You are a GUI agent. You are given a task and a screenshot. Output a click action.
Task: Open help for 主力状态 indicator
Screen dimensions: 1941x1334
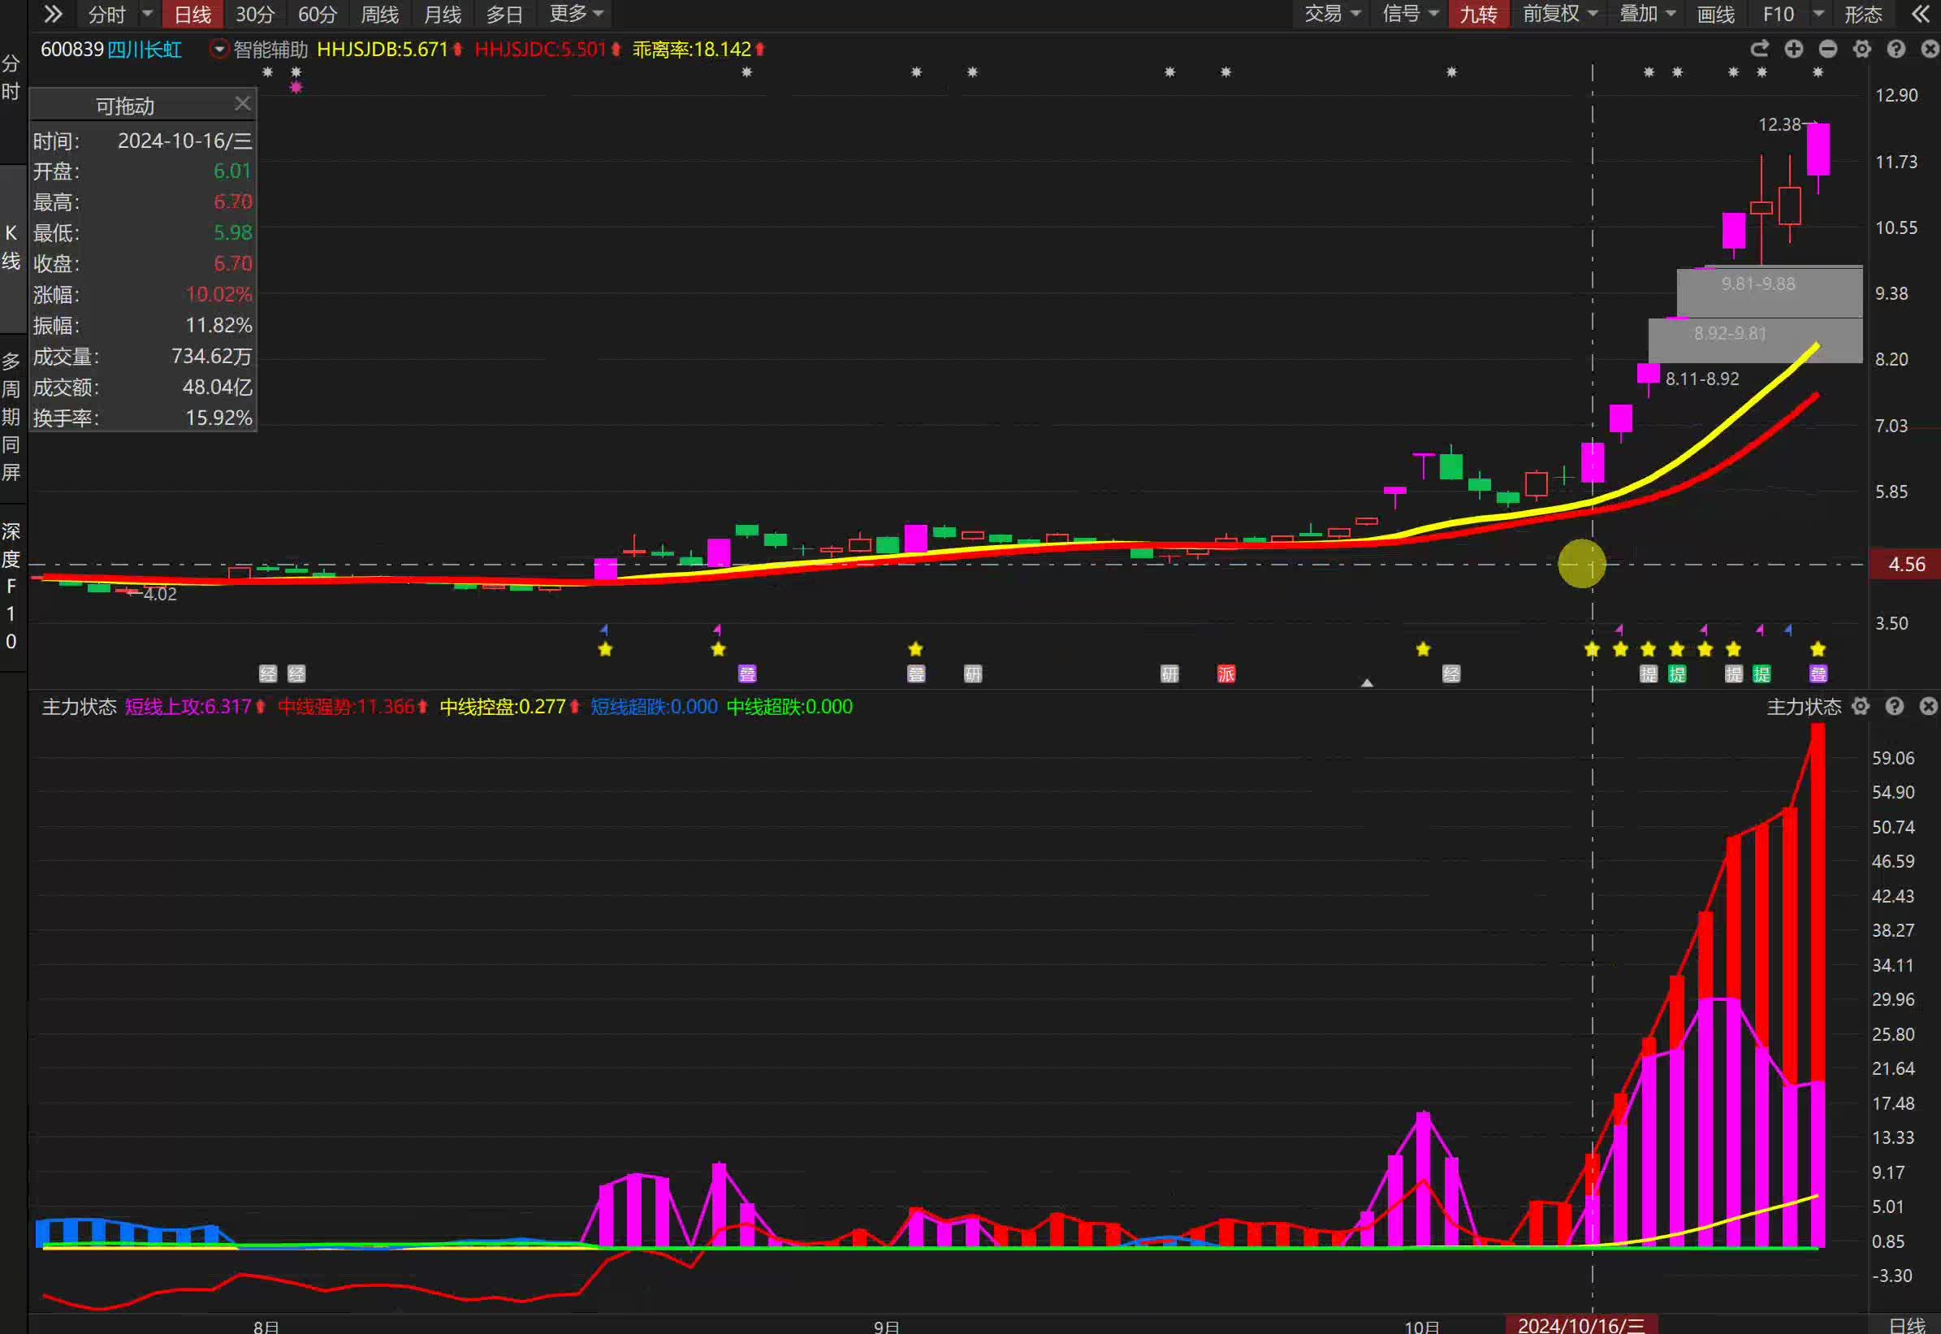[x=1895, y=707]
